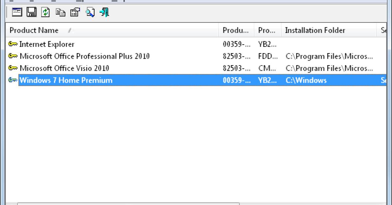Viewport: 392px width, 205px height.
Task: Click the 00359-... ID cell of Windows 7 Home Premium
Action: (x=237, y=80)
